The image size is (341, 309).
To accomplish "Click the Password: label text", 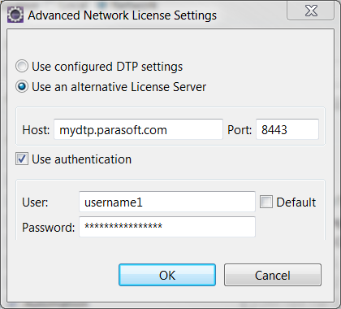I will pos(49,228).
